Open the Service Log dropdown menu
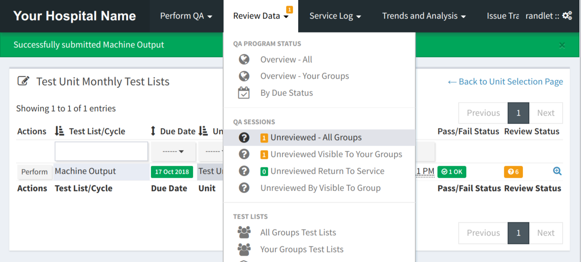The image size is (581, 262). pos(335,16)
